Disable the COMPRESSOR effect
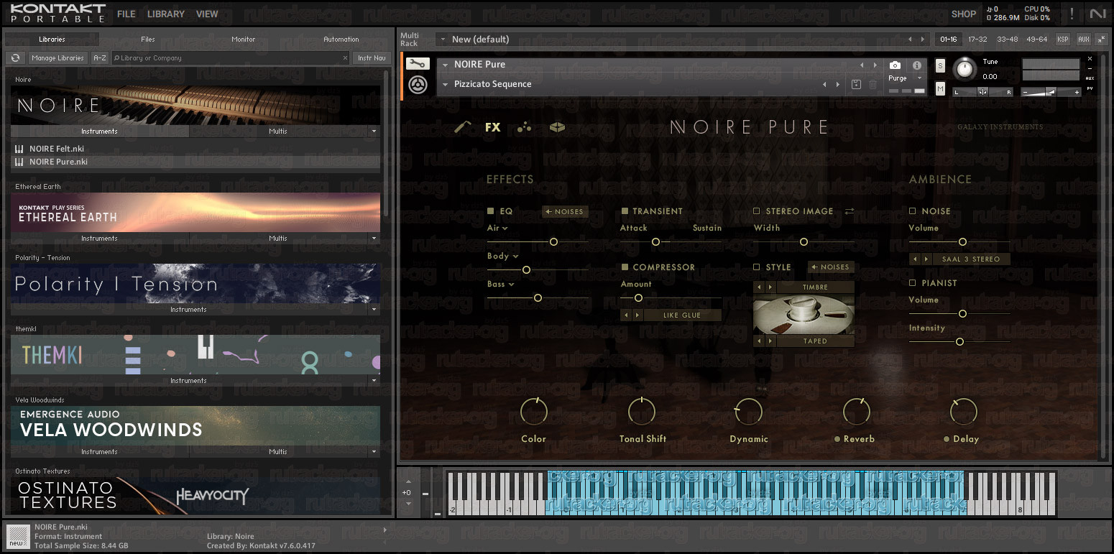 tap(625, 267)
